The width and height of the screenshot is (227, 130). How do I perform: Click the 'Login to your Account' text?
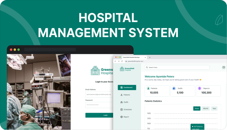click(104, 82)
